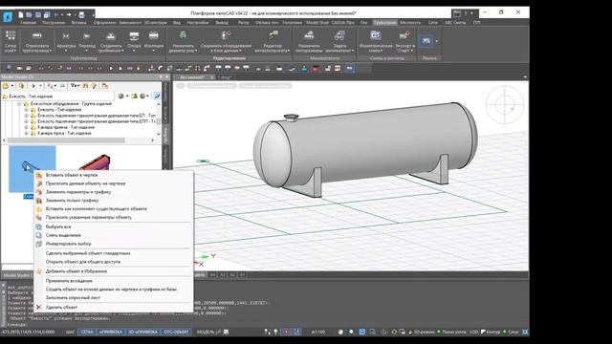
Task: Click the Сетка осей grid axes tool
Action: [11, 41]
